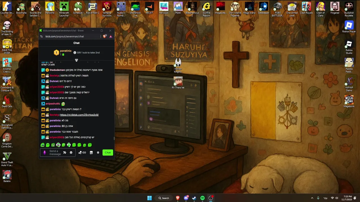Click username thedudeman in chat
Image resolution: width=360 pixels, height=202 pixels.
(x=57, y=70)
